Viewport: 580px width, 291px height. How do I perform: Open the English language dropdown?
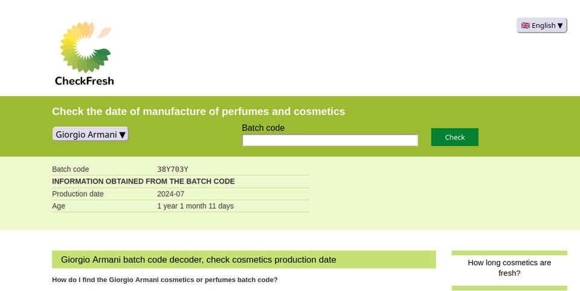542,25
